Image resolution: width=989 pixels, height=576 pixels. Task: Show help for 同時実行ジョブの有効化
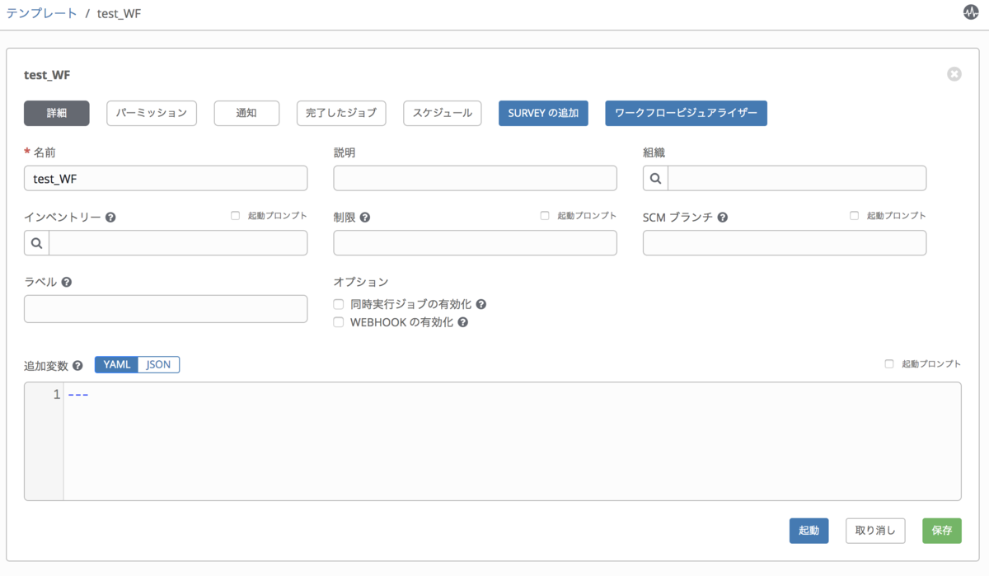point(480,304)
